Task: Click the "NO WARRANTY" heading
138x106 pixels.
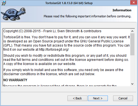Action: click(x=15, y=80)
